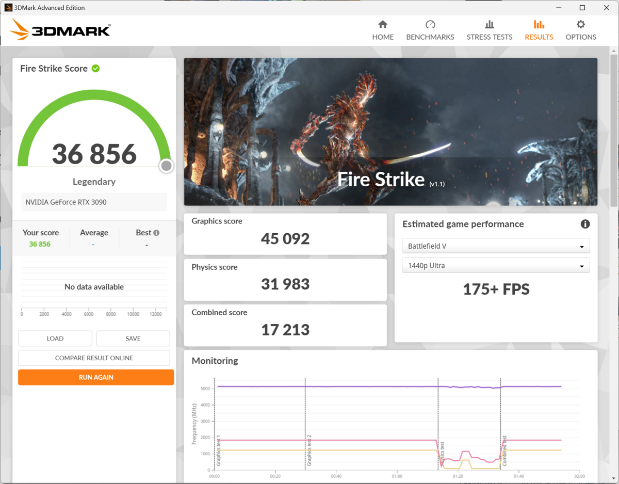Click the 36 856 score in gauge
This screenshot has width=619, height=484.
[94, 154]
